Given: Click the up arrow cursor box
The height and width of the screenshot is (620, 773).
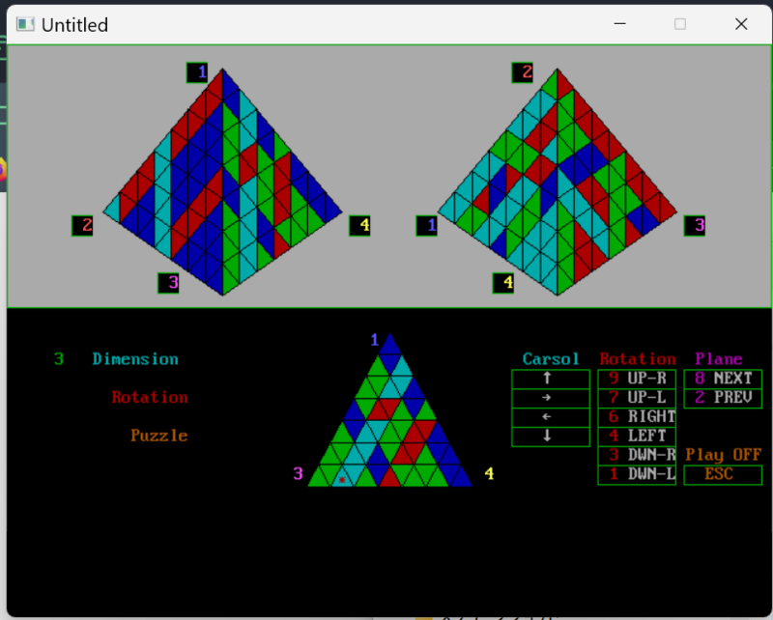Looking at the screenshot, I should point(550,379).
